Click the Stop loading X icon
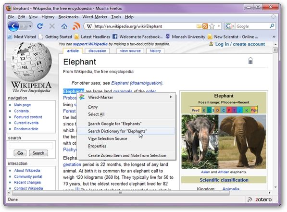Viewport: 287px width, 212px height. click(x=52, y=26)
